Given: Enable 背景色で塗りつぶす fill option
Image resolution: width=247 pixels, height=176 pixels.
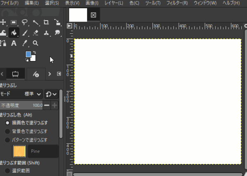Looking at the screenshot, I should (7, 131).
